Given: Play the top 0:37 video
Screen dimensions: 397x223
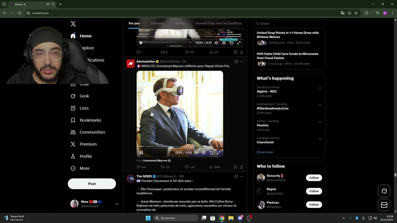Looking at the screenshot, I should point(141,43).
